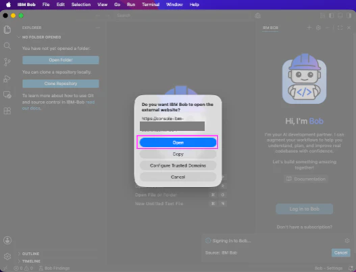Click the Log in to Bob button

tap(304, 209)
